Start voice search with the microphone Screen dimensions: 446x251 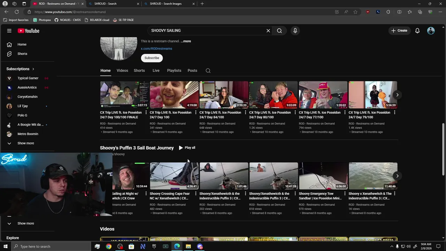[295, 31]
